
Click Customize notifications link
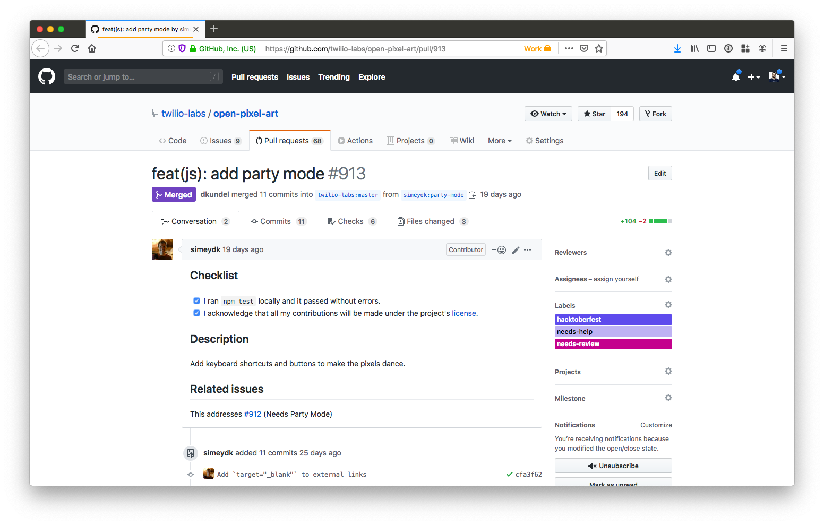pos(656,425)
